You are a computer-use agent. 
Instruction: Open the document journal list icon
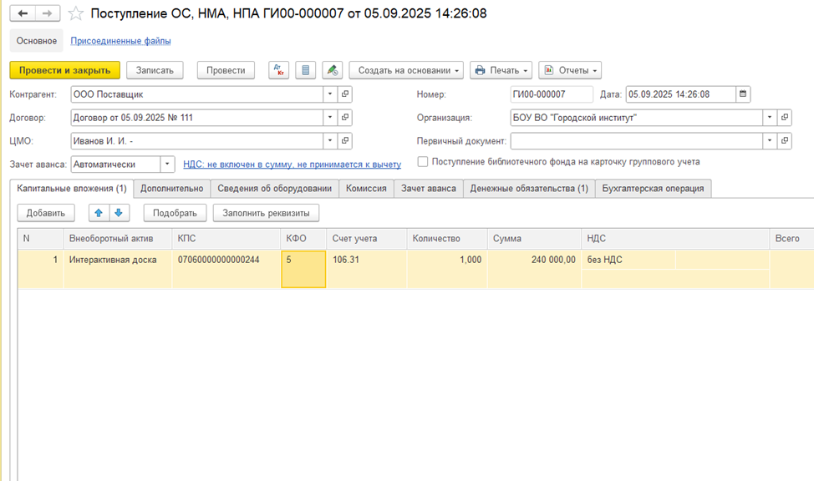click(305, 70)
